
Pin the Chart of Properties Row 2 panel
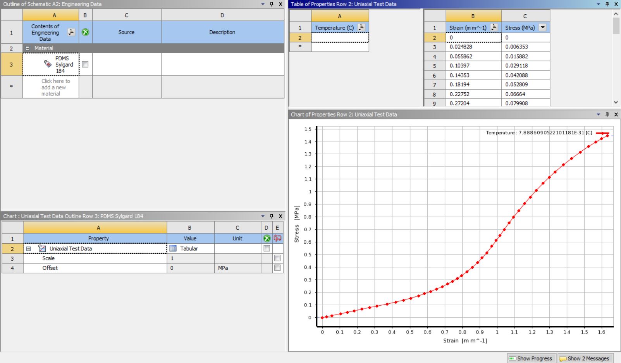coord(607,114)
